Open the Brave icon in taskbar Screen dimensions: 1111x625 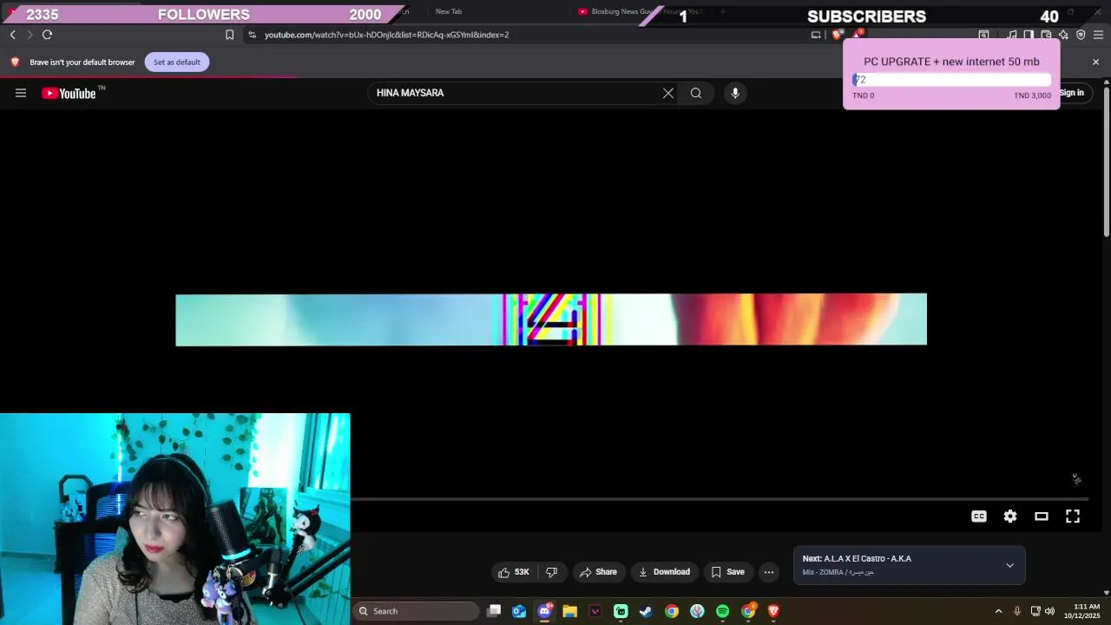[773, 611]
